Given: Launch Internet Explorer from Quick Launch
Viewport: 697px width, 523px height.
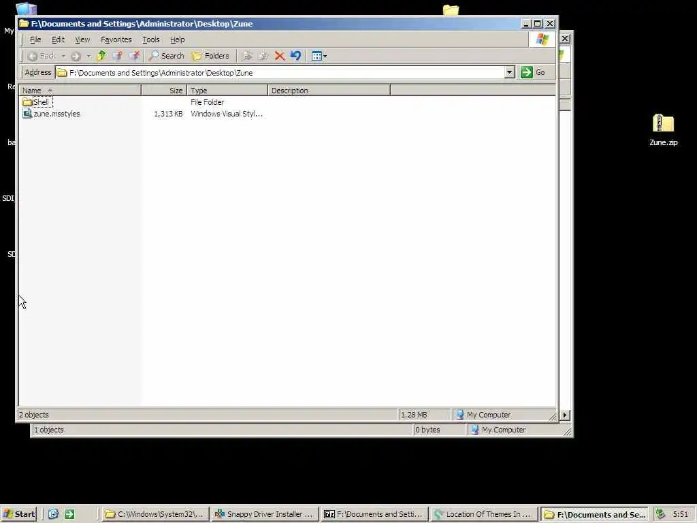Looking at the screenshot, I should pos(53,514).
